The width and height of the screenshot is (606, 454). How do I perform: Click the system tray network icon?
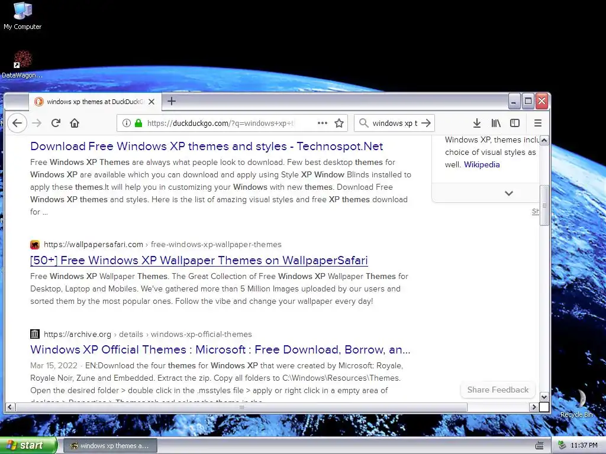point(562,446)
